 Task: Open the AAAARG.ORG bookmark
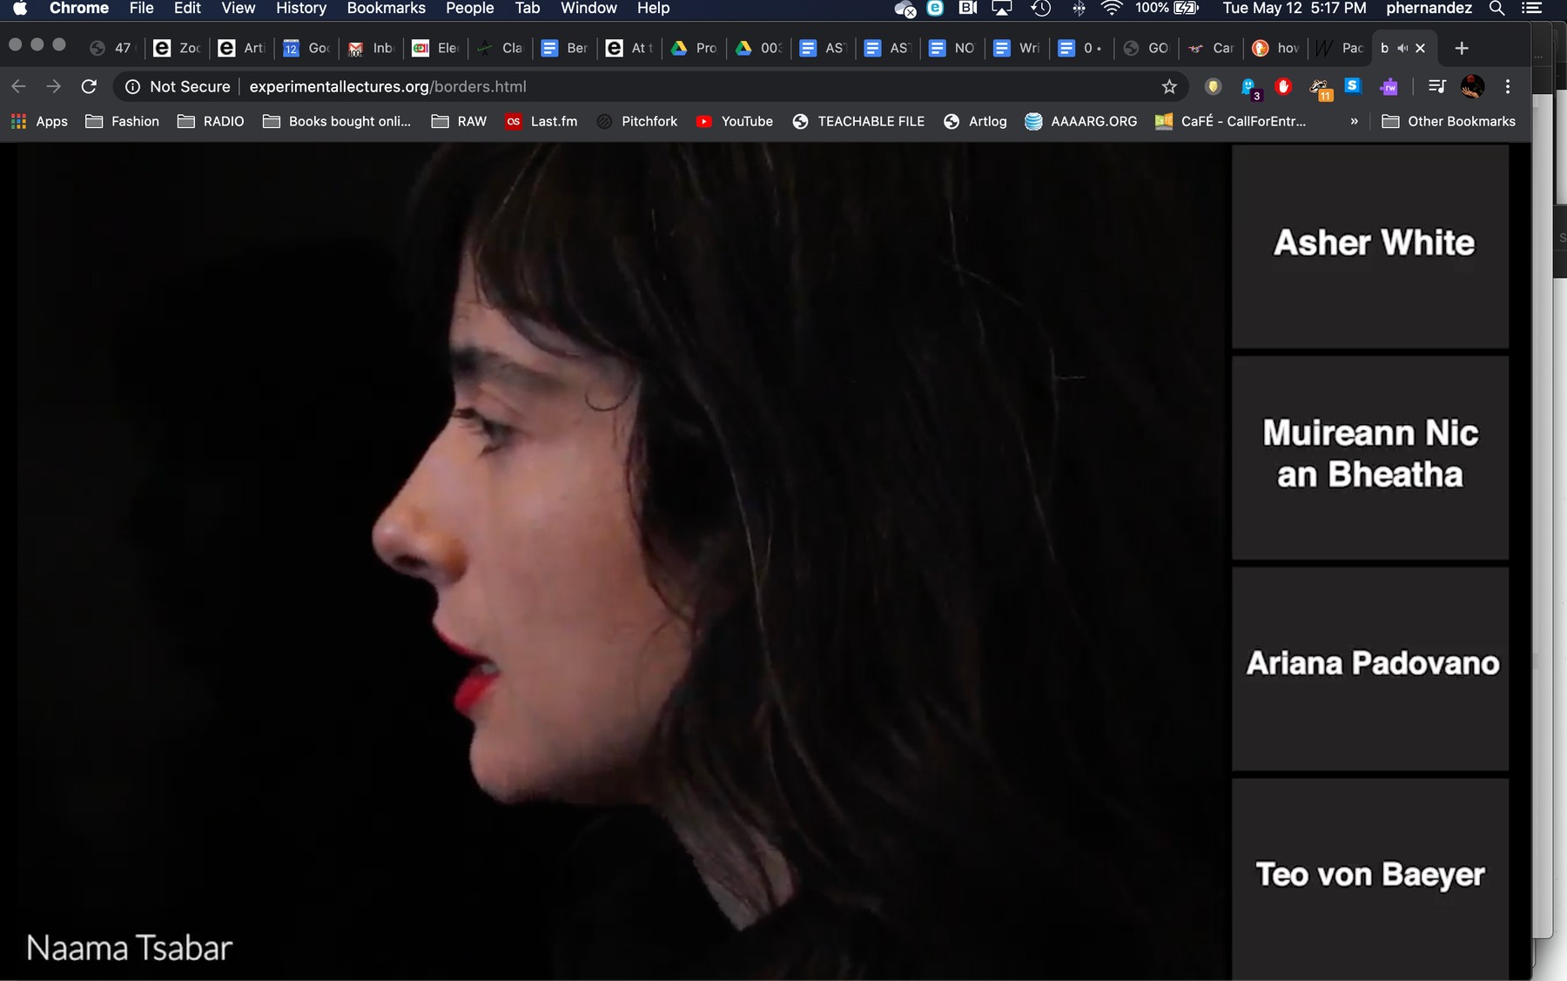click(x=1081, y=121)
